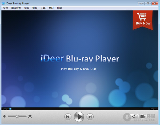Click the shopping cart icon
The image size is (160, 125).
(x=142, y=17)
